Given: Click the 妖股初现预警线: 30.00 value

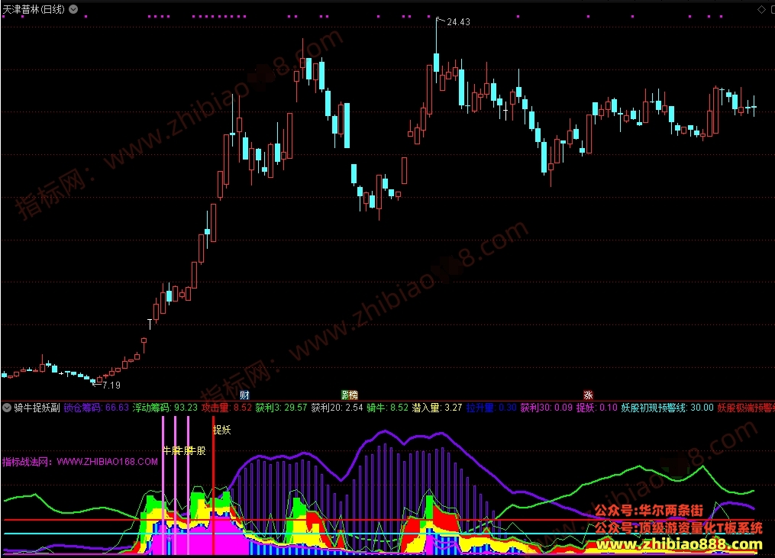Looking at the screenshot, I should click(667, 408).
